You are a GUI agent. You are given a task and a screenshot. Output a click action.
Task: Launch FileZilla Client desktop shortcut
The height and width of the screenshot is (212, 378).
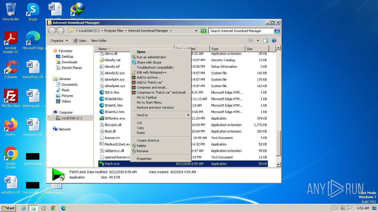11,98
